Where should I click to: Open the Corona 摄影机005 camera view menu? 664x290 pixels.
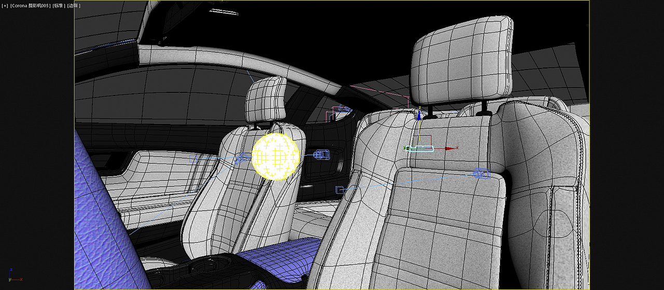(x=31, y=6)
